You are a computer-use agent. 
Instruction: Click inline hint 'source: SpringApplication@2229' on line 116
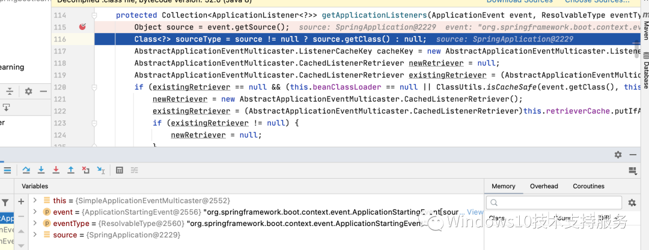point(505,39)
